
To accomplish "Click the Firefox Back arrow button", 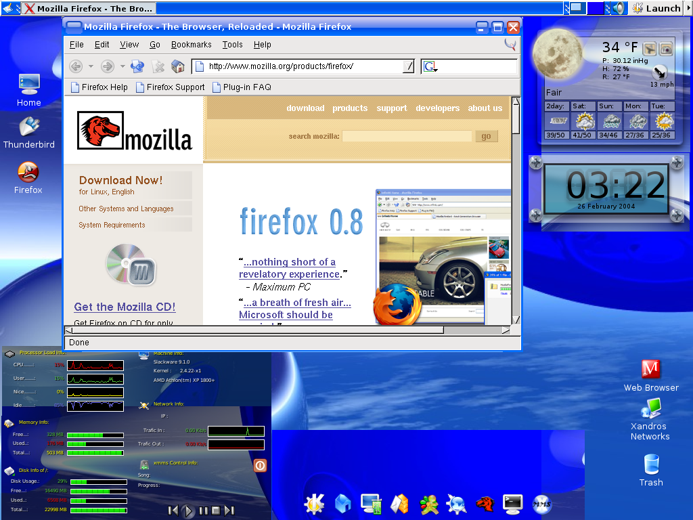I will (x=76, y=66).
